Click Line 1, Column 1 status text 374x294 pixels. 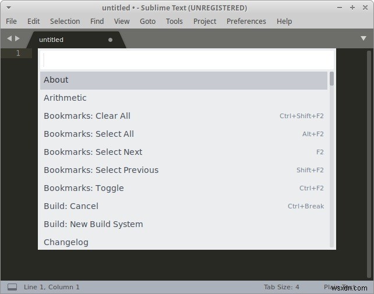tap(51, 287)
